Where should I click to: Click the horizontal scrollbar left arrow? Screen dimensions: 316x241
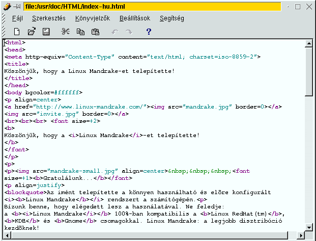point(7,235)
